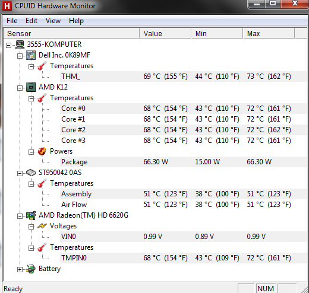
Task: Select the Package power row
Action: (184, 162)
